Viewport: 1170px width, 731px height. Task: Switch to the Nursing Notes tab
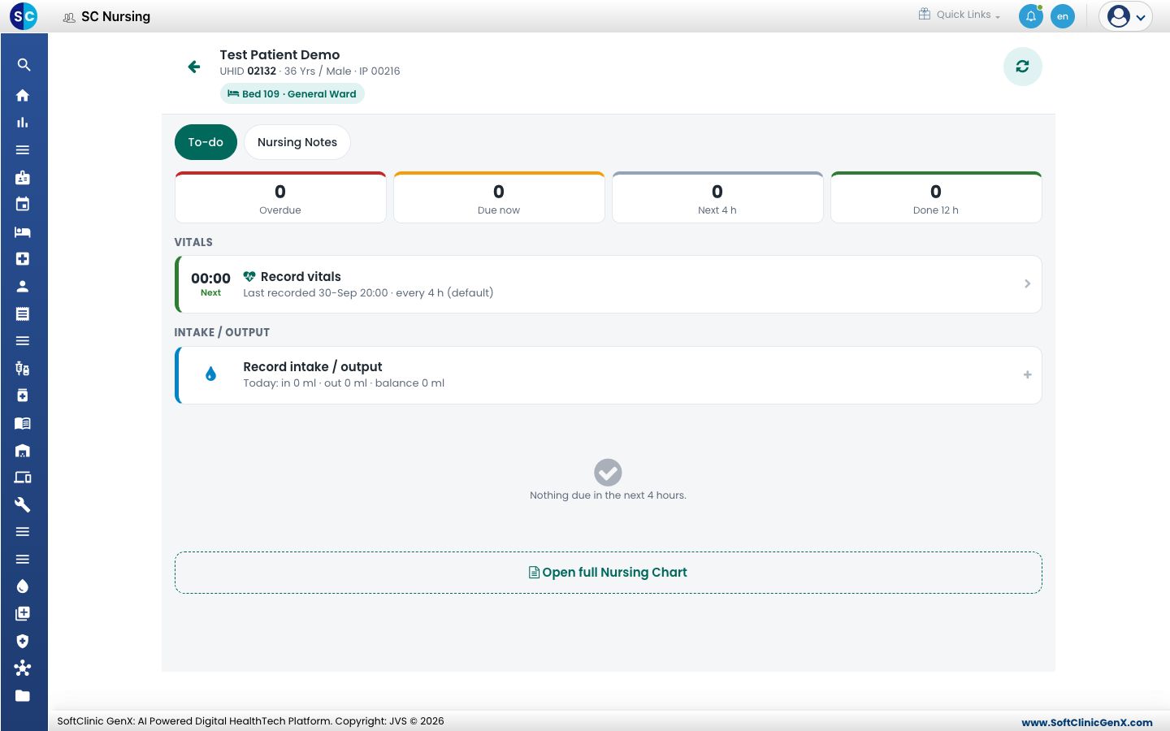(x=297, y=142)
